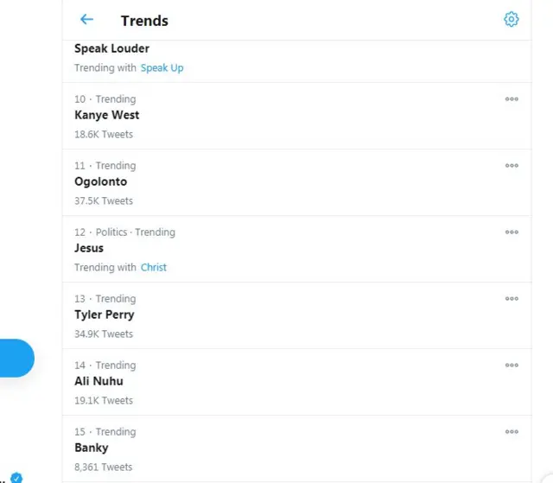Viewport: 553px width, 483px height.
Task: Click the blue verified badge icon
Action: coord(16,478)
